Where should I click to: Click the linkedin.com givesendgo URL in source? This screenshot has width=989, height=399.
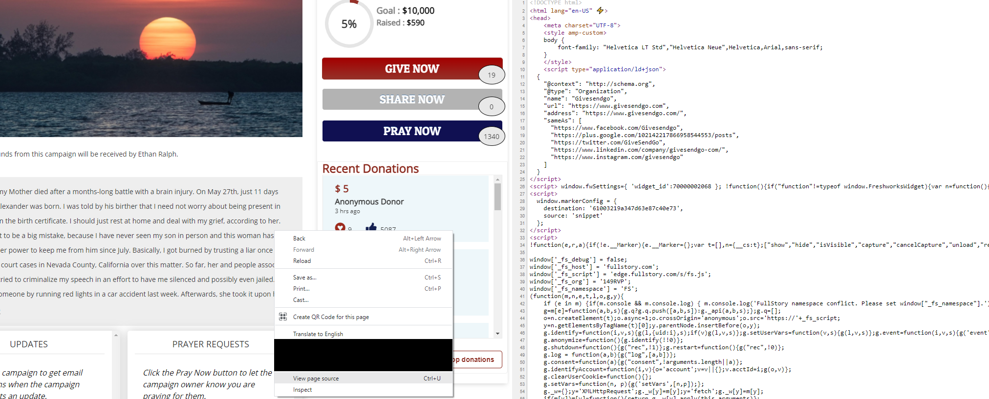640,150
